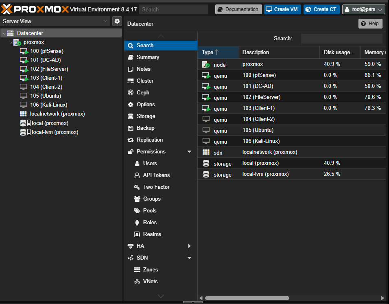Click the VM icon for 101 (DC-AD) in tree
Viewport: 389px width, 304px height.
(x=24, y=60)
